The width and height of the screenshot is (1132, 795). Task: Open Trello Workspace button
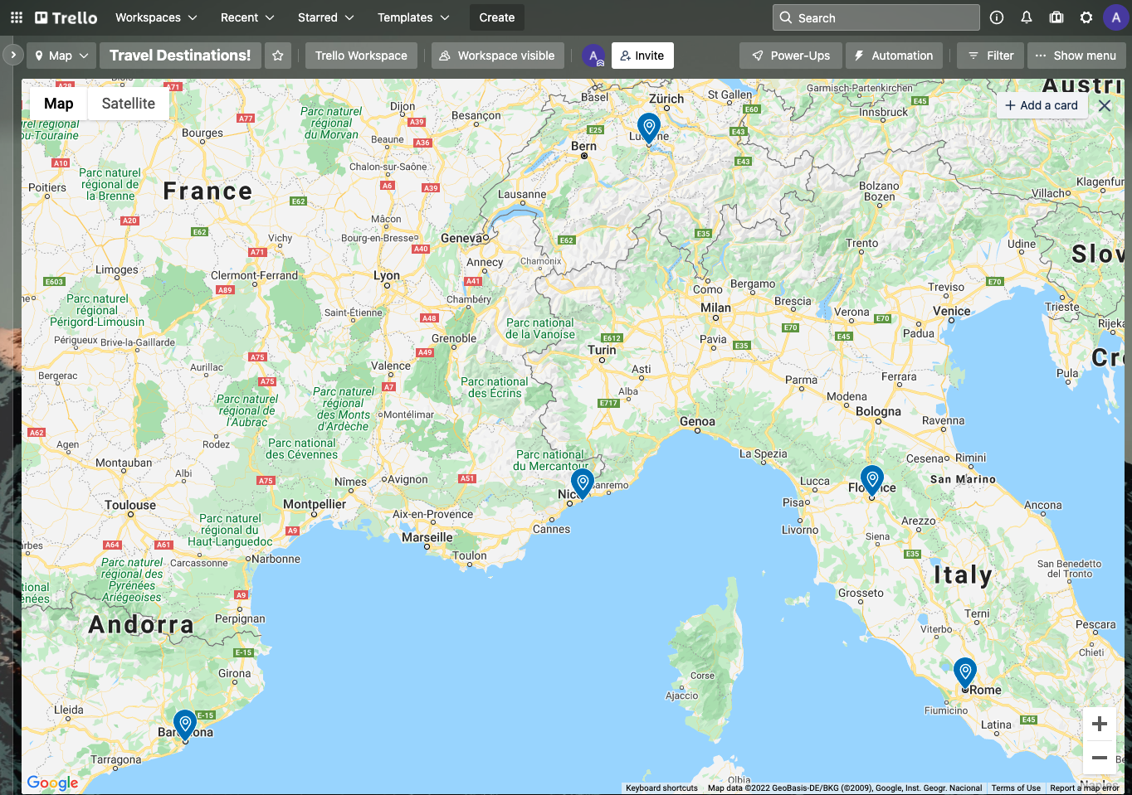tap(361, 56)
